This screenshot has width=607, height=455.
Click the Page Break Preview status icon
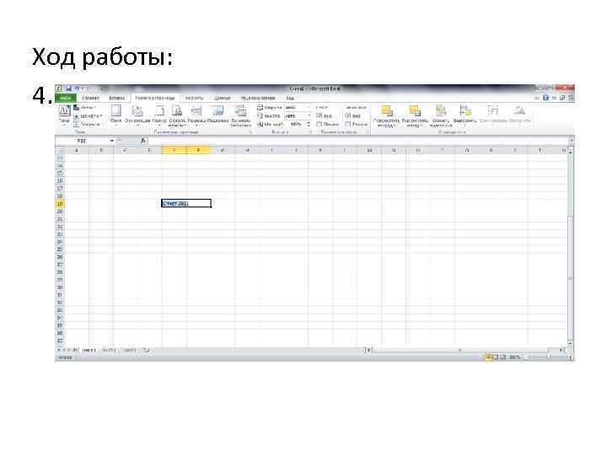502,357
